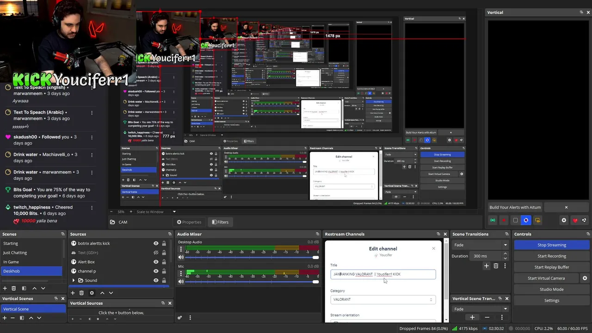Close Edit channel dialog with X
Image resolution: width=592 pixels, height=333 pixels.
point(433,248)
